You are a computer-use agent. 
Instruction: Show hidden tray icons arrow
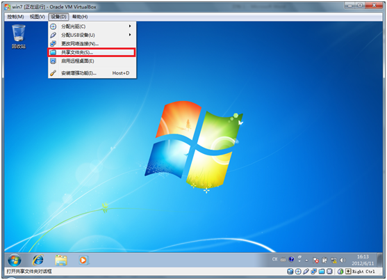point(306,260)
